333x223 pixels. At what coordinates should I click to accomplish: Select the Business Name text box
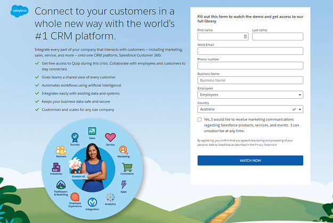(x=250, y=80)
